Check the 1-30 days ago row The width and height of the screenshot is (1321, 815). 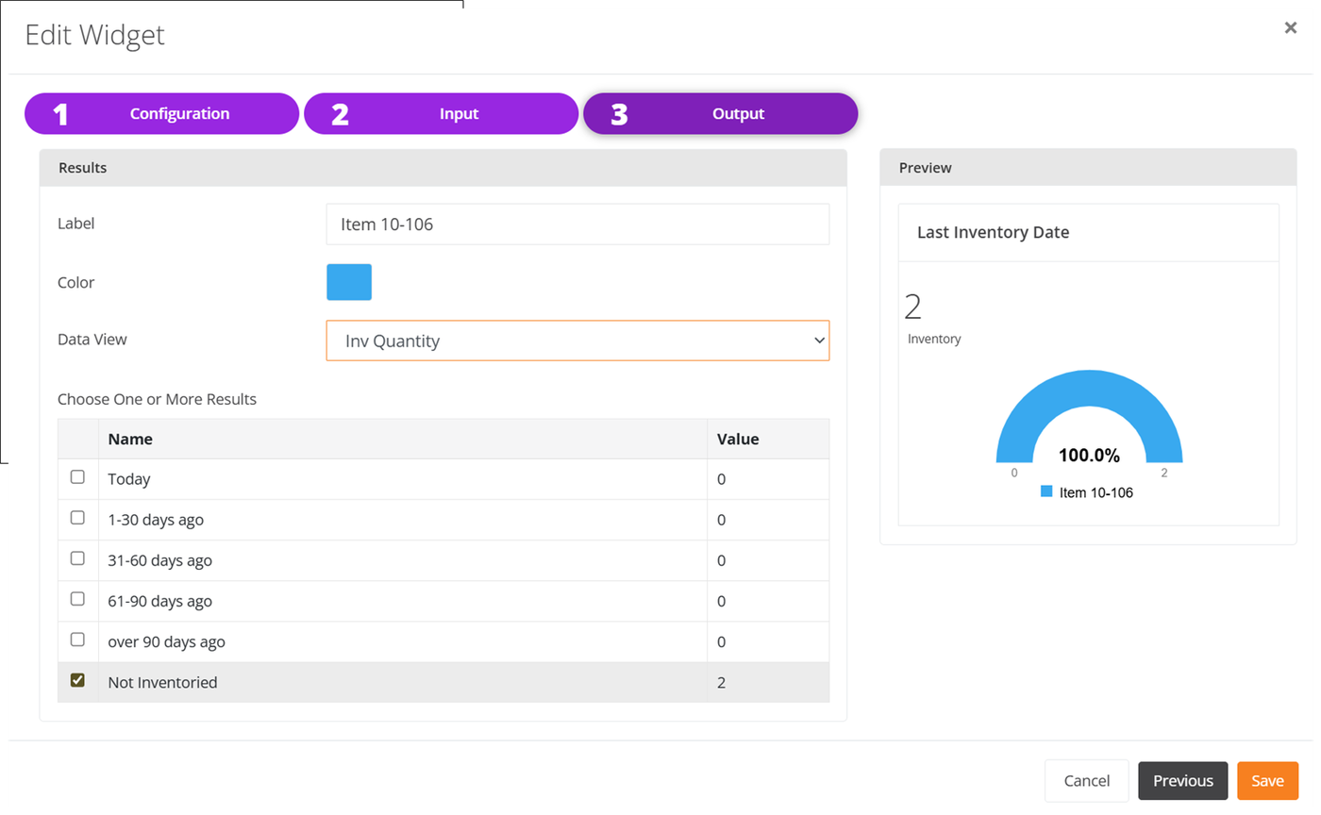(78, 518)
